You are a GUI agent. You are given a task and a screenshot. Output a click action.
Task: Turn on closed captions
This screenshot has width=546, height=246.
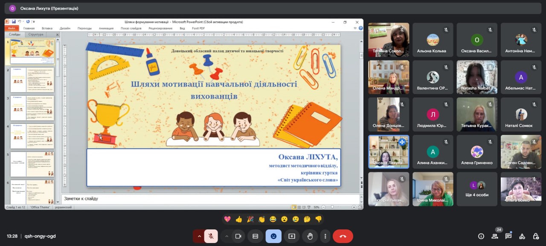pos(255,236)
